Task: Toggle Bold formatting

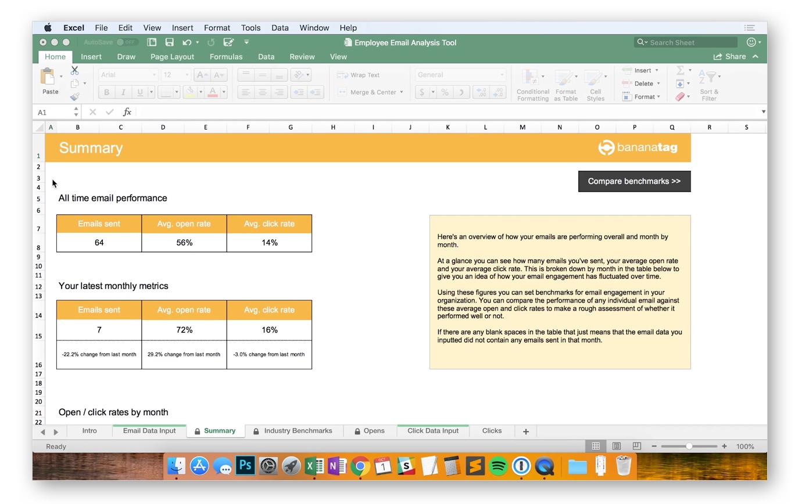Action: click(x=106, y=92)
